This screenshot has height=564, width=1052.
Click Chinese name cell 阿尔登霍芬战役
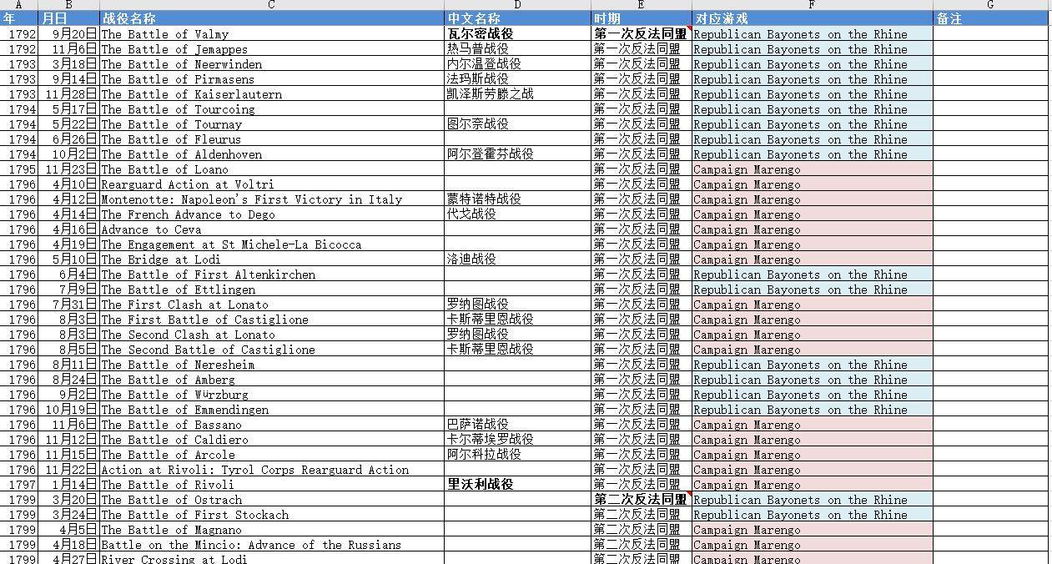517,154
